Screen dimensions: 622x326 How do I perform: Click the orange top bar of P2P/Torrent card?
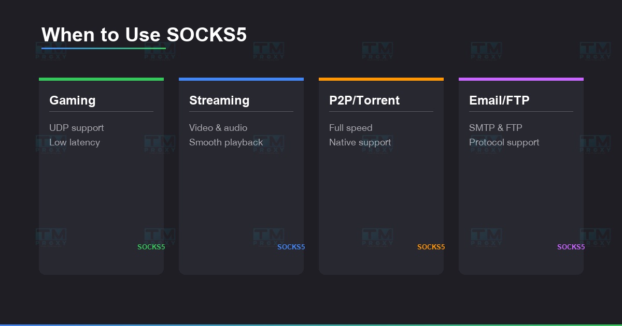[381, 79]
